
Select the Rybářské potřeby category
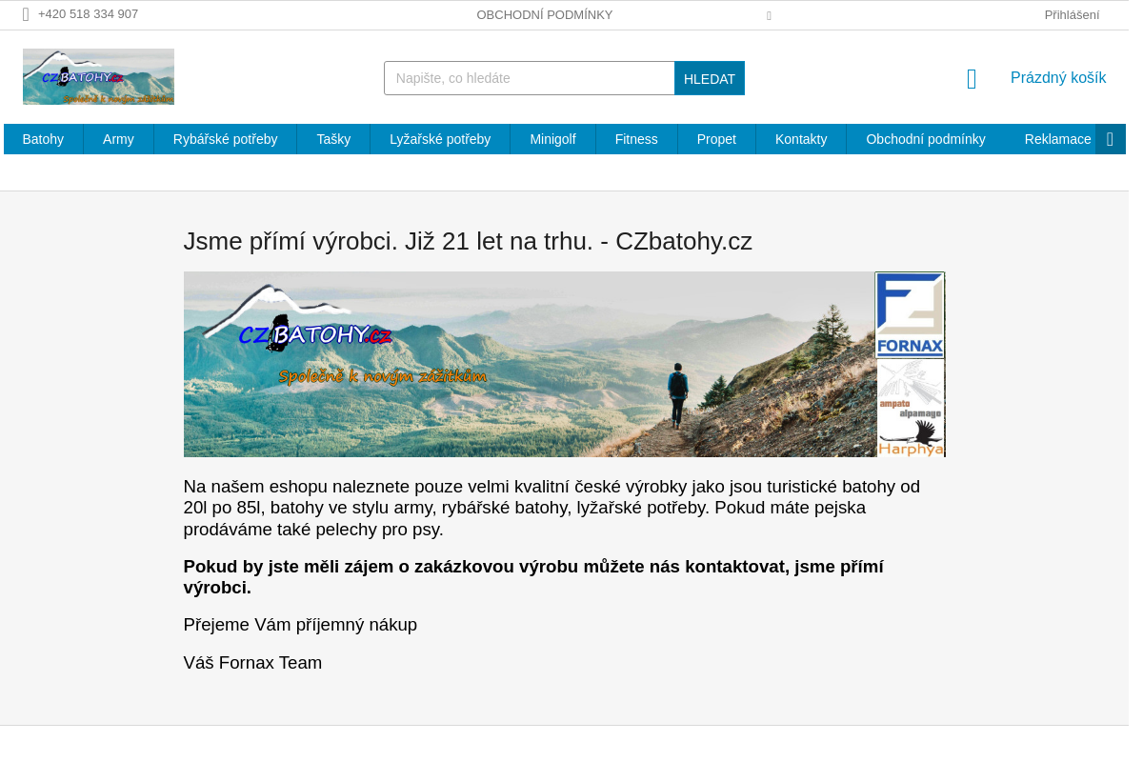pyautogui.click(x=225, y=139)
